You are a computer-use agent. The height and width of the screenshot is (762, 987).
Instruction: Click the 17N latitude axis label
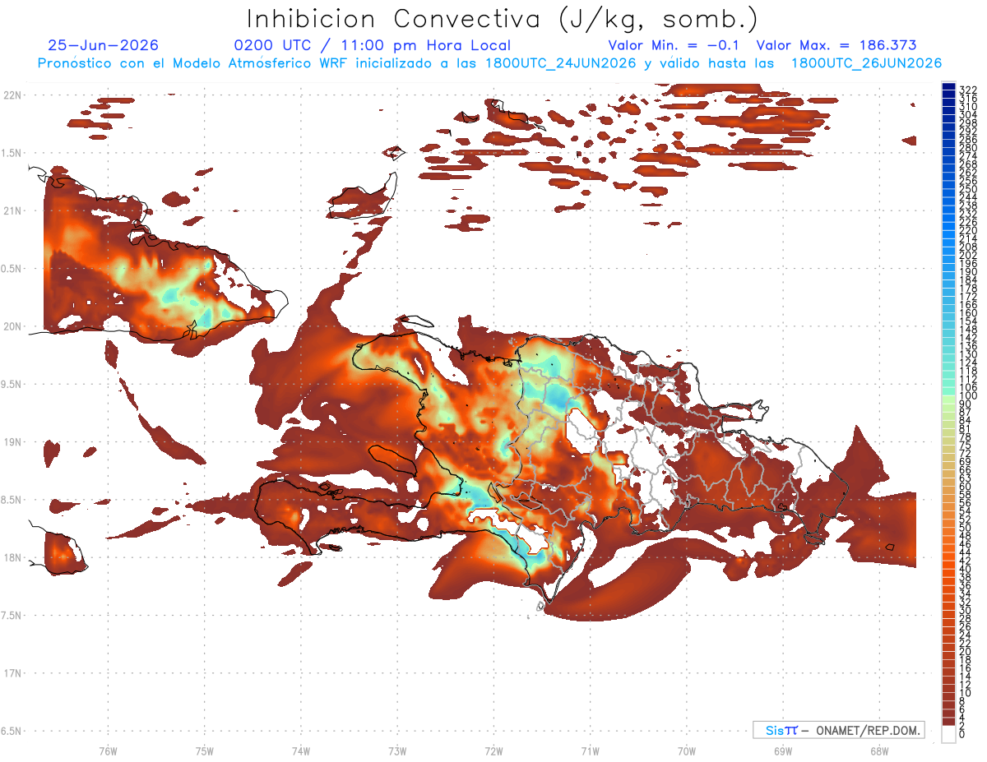point(12,673)
